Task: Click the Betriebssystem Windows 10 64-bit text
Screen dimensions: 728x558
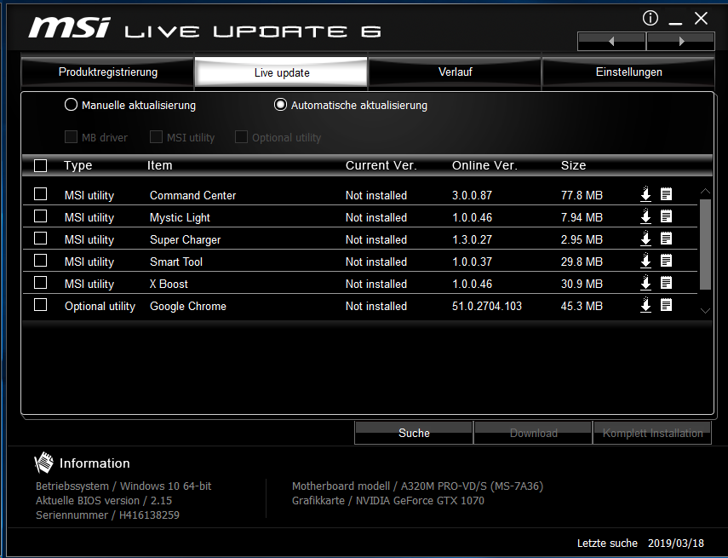Action: pos(123,486)
